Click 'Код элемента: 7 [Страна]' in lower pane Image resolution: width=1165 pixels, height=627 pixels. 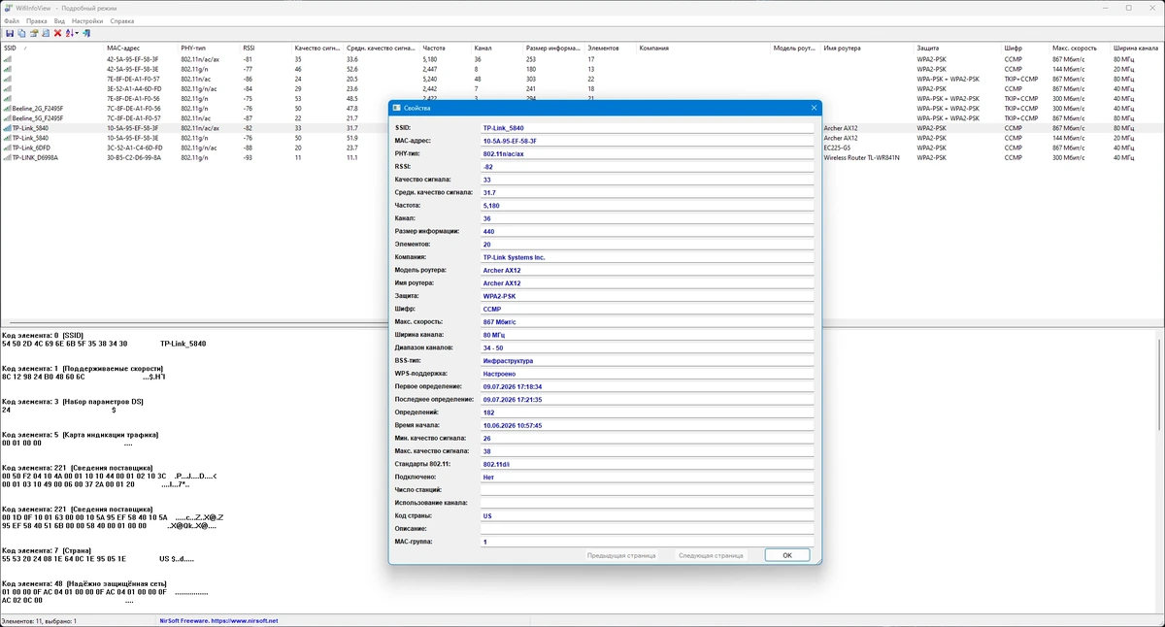pos(48,550)
